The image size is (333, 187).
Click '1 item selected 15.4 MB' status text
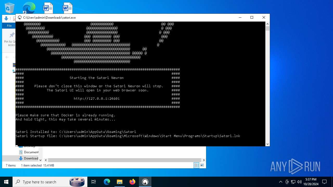[x=37, y=165]
